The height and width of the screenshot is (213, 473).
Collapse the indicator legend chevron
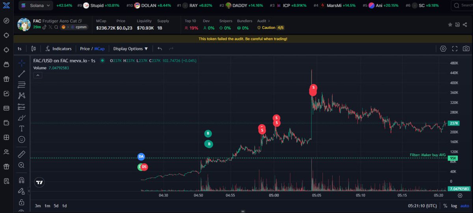coord(37,75)
